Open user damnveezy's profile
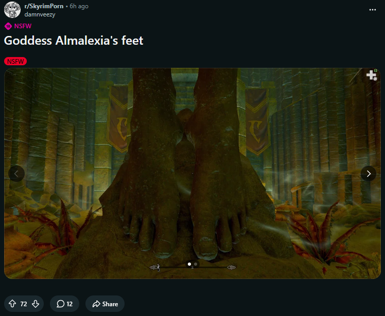385x316 pixels. pos(40,14)
